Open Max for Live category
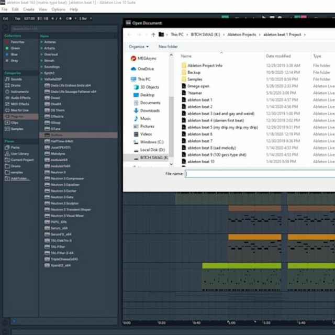The image size is (335, 335). click(20, 110)
